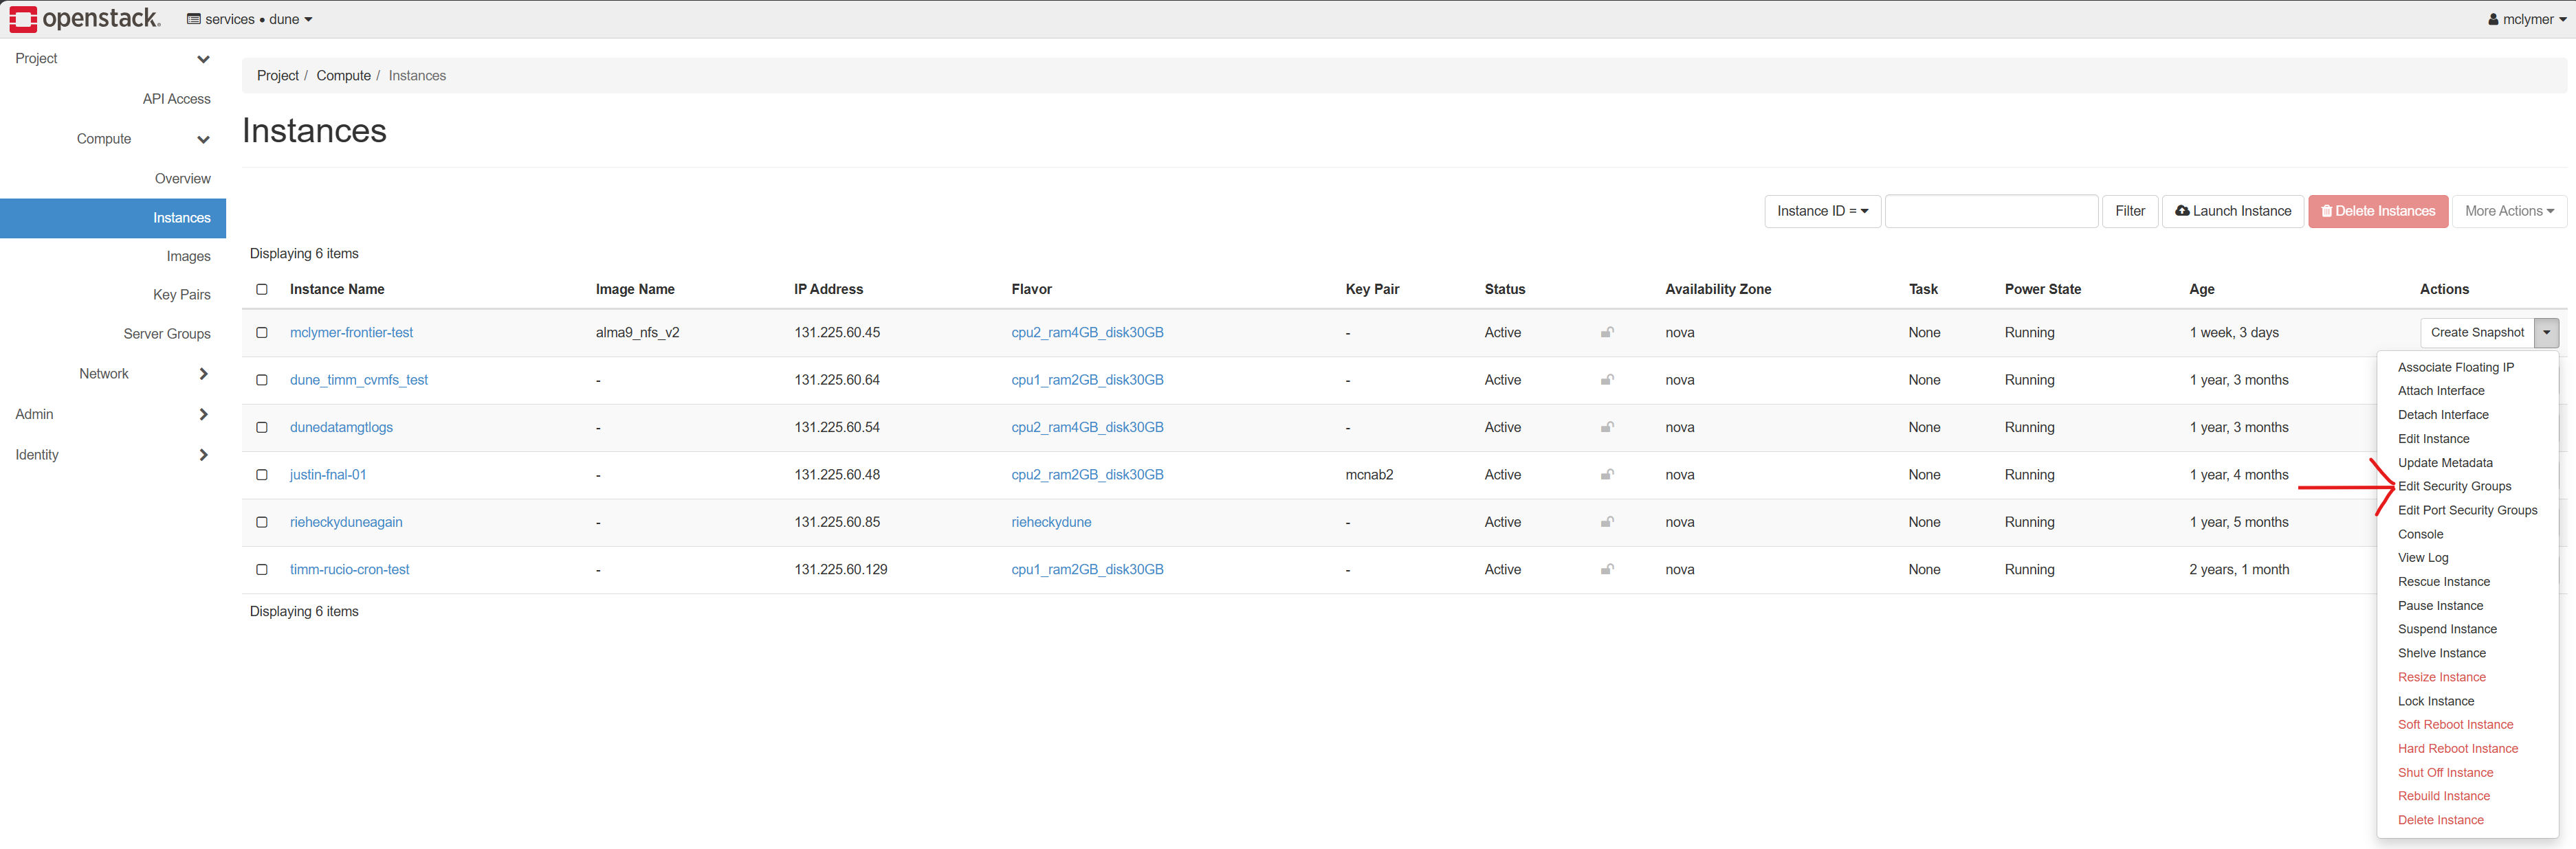Select Hard Reboot Instance menu entry
The image size is (2576, 849).
point(2457,748)
